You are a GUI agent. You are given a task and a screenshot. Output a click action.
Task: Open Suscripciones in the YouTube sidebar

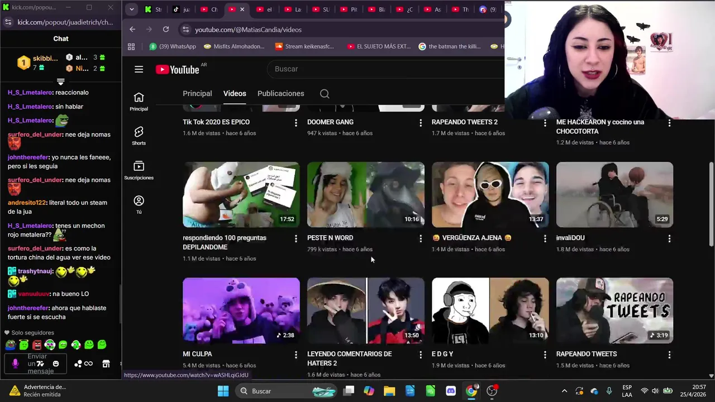[139, 171]
